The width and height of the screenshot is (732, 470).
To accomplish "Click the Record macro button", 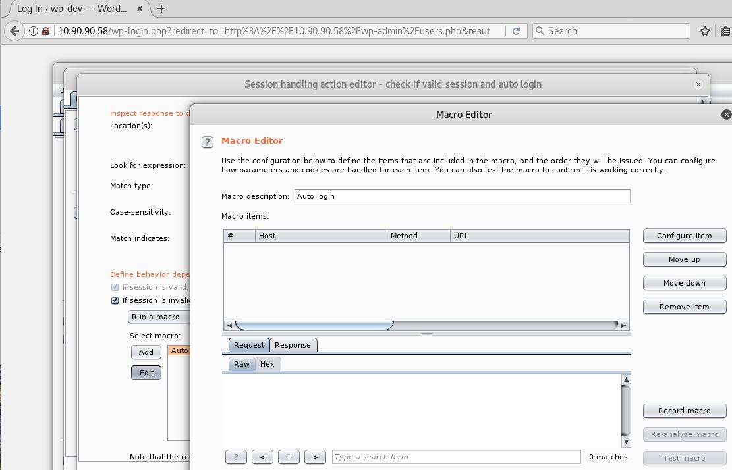I will pyautogui.click(x=685, y=411).
